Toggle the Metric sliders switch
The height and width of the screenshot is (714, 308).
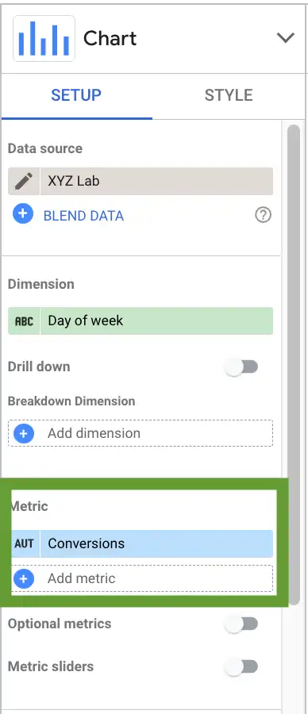[x=242, y=667]
